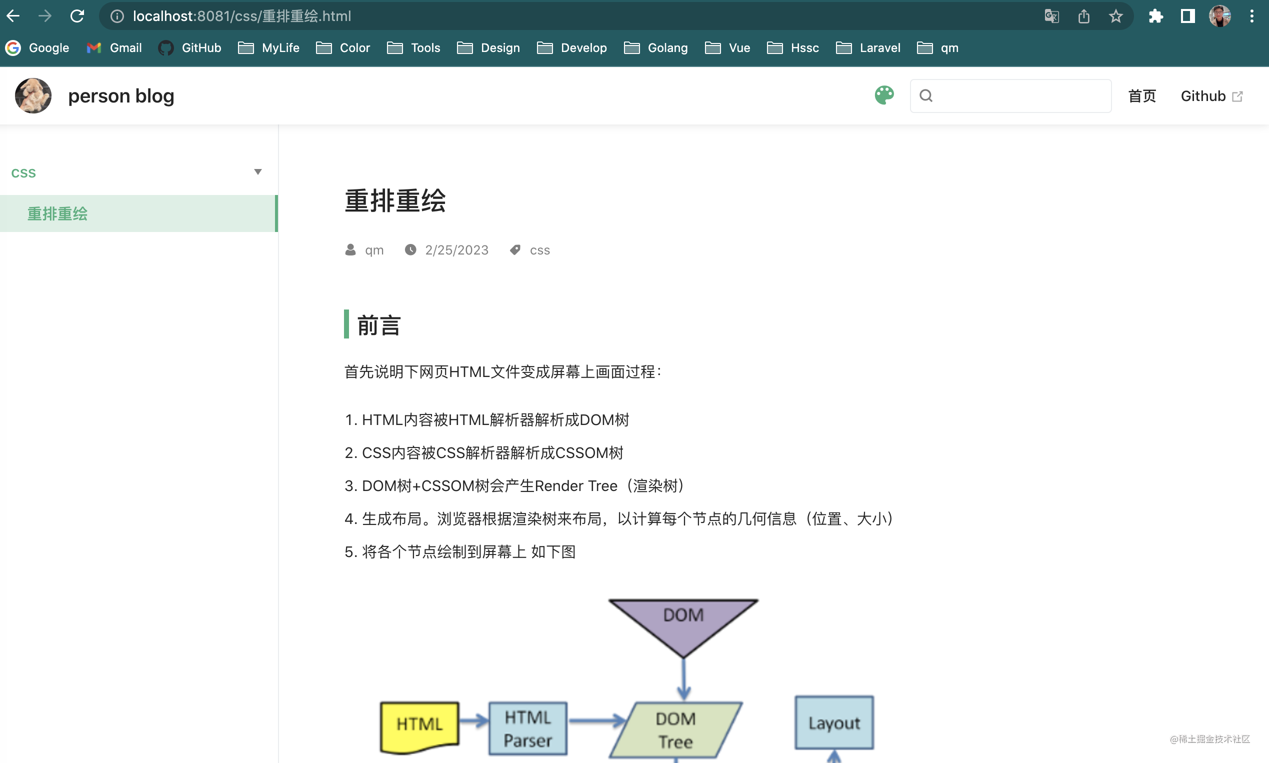Reload the page with the refresh icon
1269x763 pixels.
(x=77, y=16)
